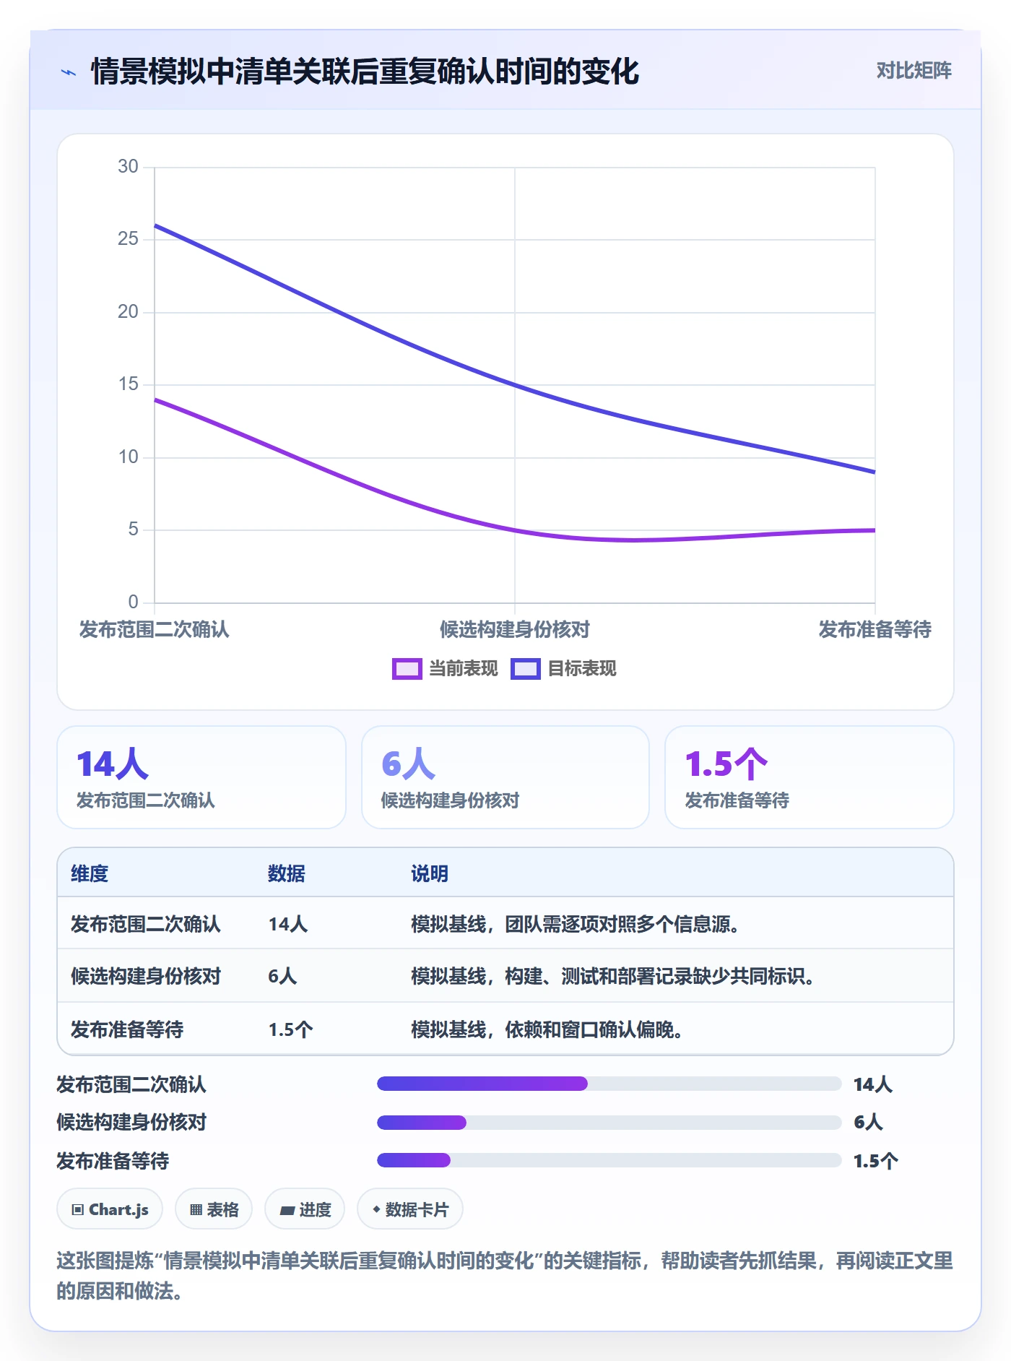The image size is (1011, 1361).
Task: Click the 1.5个 cell in the table
Action: click(290, 1029)
